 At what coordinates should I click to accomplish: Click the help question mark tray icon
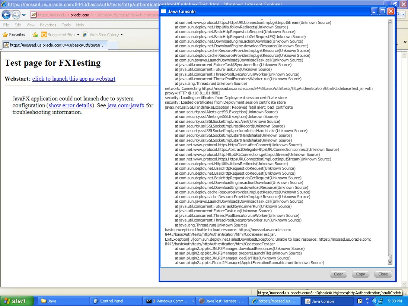[x=360, y=301]
